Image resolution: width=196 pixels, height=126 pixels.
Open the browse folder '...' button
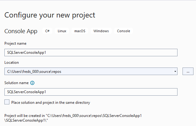(188, 72)
